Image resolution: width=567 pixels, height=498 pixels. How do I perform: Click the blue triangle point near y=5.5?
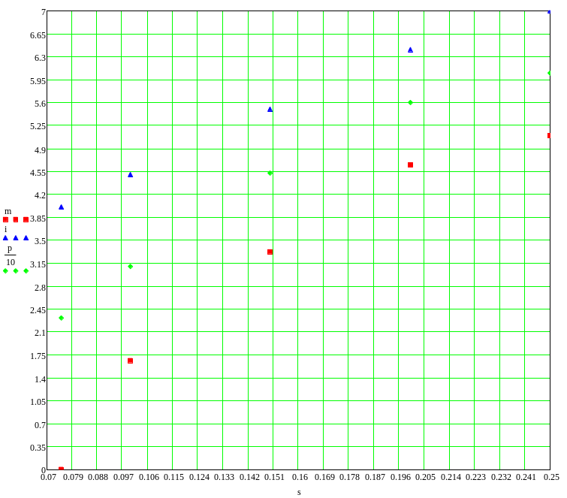pos(270,109)
